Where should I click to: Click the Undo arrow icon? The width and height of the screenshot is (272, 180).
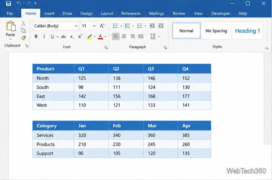pyautogui.click(x=19, y=3)
